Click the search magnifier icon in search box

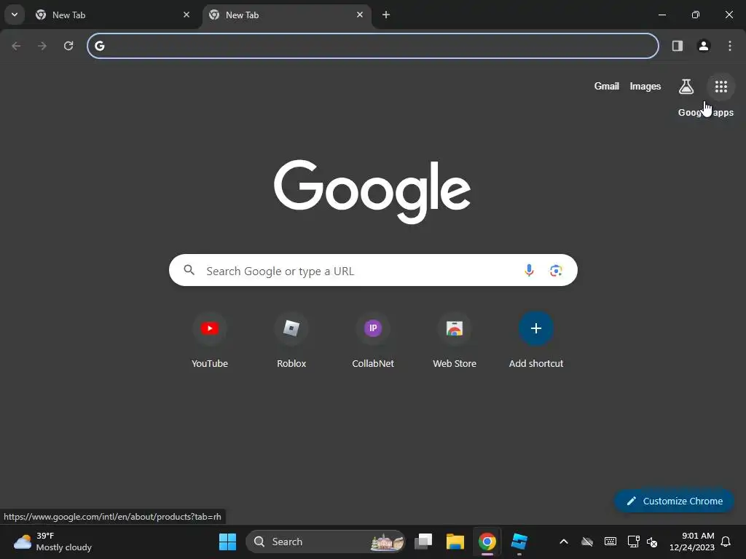pyautogui.click(x=189, y=270)
